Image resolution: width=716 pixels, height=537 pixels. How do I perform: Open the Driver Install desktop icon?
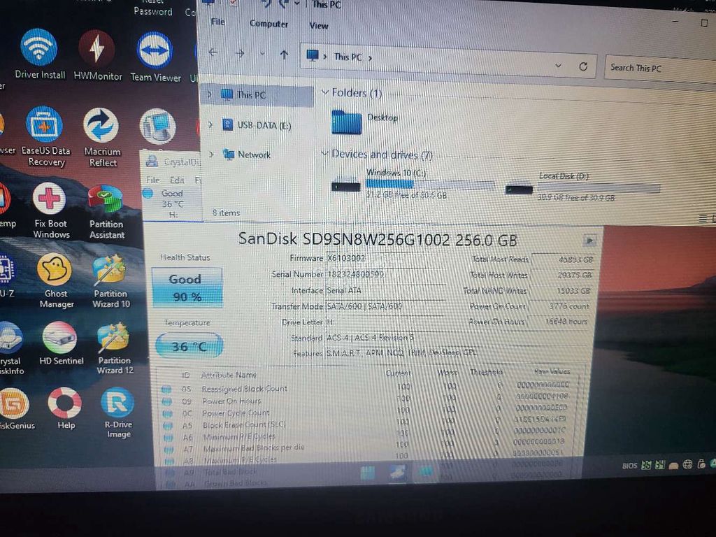tap(39, 54)
